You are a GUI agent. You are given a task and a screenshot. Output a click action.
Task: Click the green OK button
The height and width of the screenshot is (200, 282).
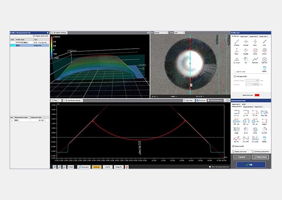point(252,165)
